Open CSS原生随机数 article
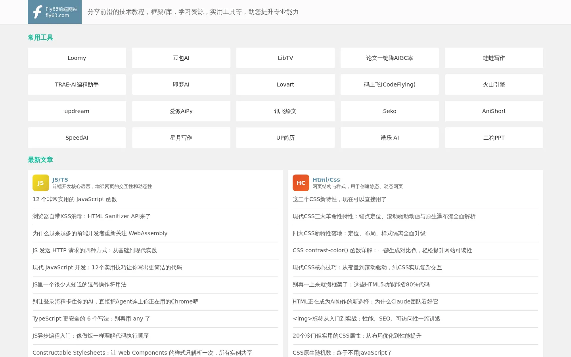This screenshot has width=571, height=357. [x=342, y=353]
